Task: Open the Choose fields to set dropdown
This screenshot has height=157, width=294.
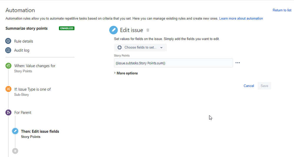Action: pyautogui.click(x=140, y=47)
